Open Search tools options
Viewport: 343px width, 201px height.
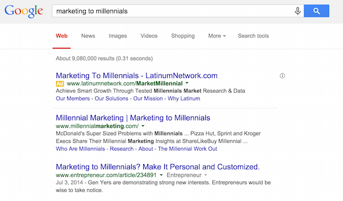253,36
